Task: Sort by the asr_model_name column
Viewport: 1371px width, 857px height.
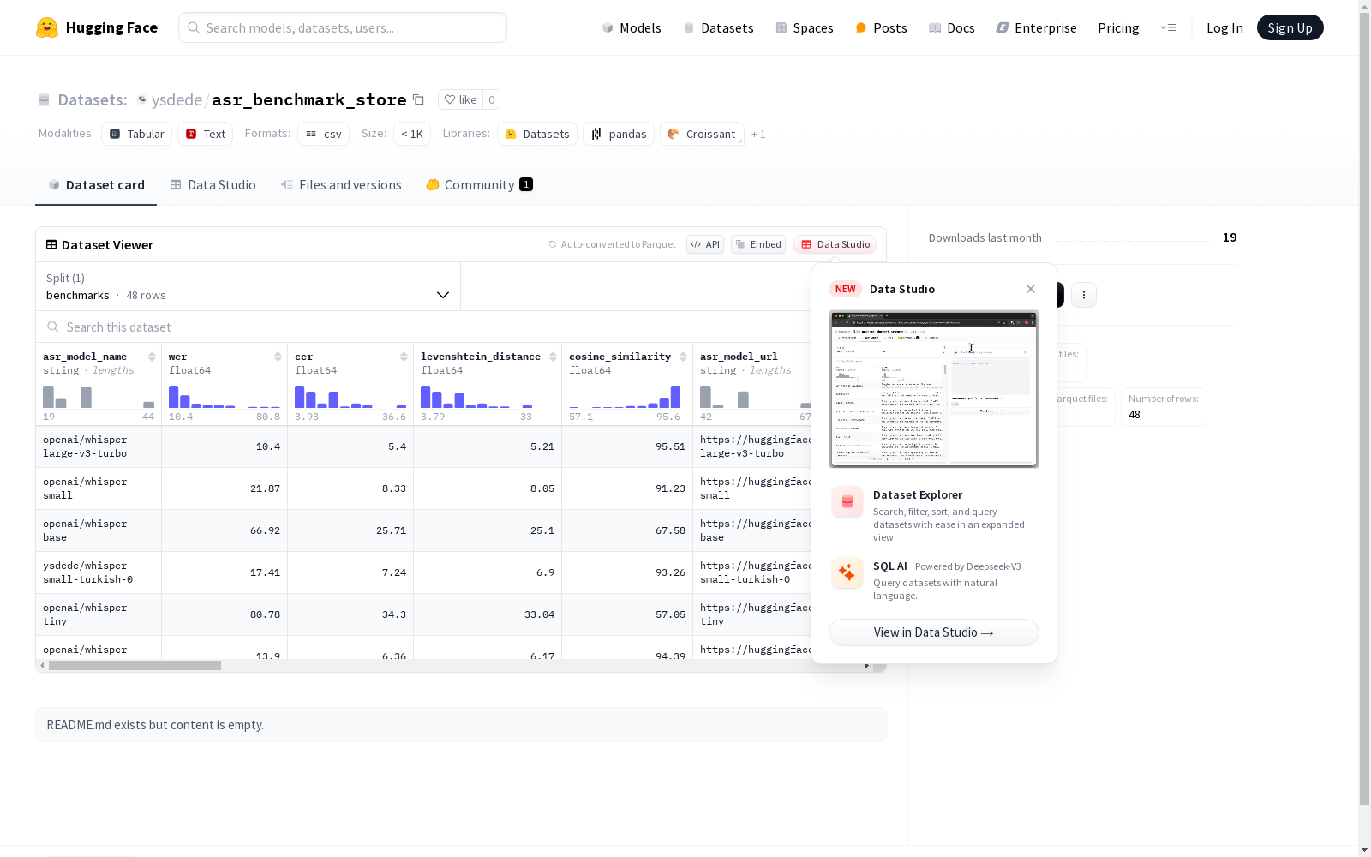Action: (x=152, y=357)
